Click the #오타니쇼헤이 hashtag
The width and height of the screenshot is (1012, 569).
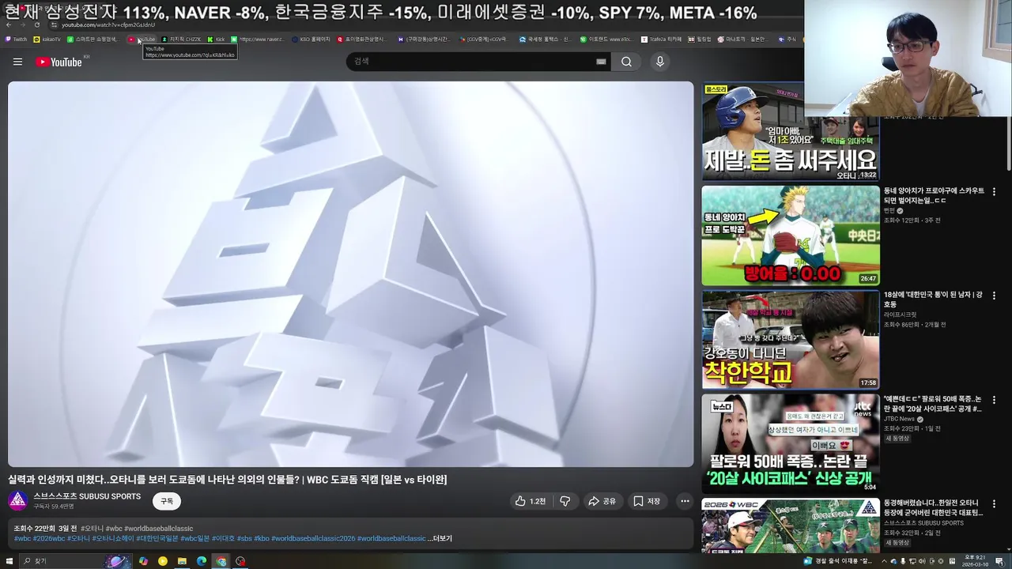point(113,538)
